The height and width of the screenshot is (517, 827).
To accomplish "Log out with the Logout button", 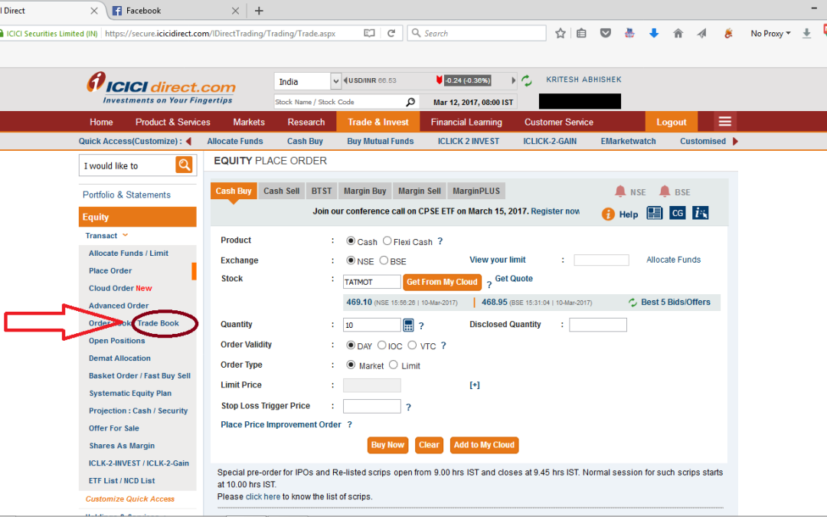I will coord(672,122).
